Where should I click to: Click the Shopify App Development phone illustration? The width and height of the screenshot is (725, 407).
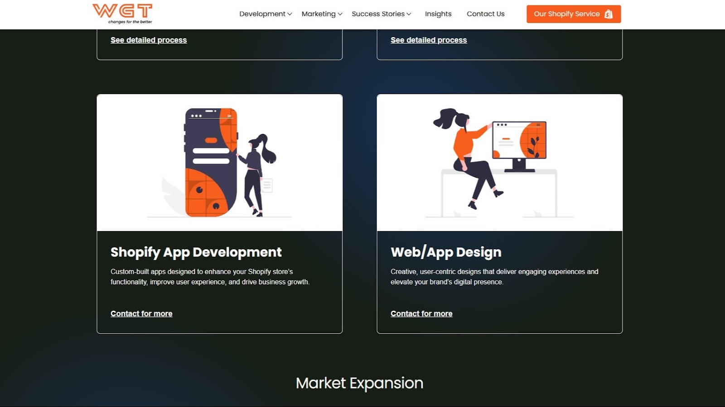tap(211, 162)
